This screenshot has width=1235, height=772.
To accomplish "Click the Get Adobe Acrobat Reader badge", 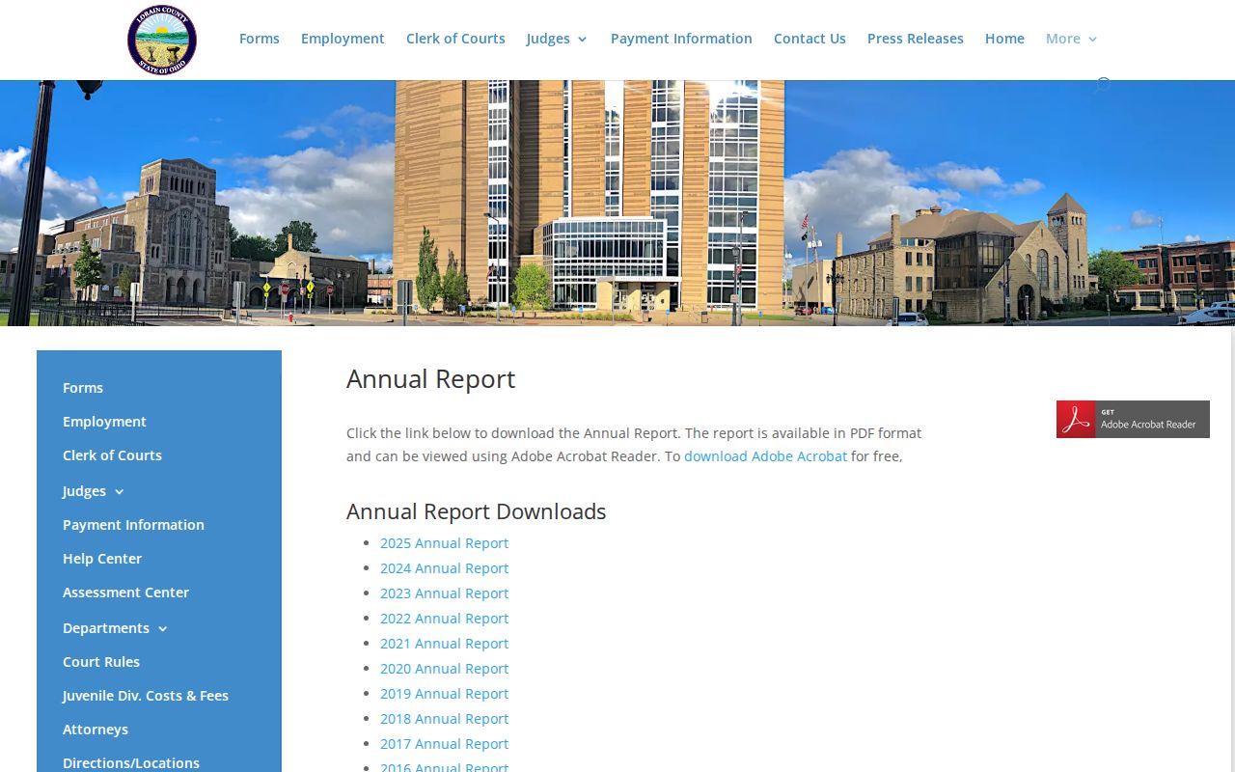I will point(1133,420).
